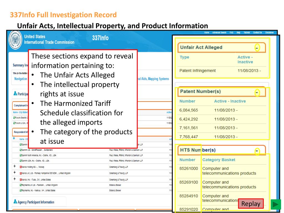
Task: Open the Home menu item
Action: point(207,33)
